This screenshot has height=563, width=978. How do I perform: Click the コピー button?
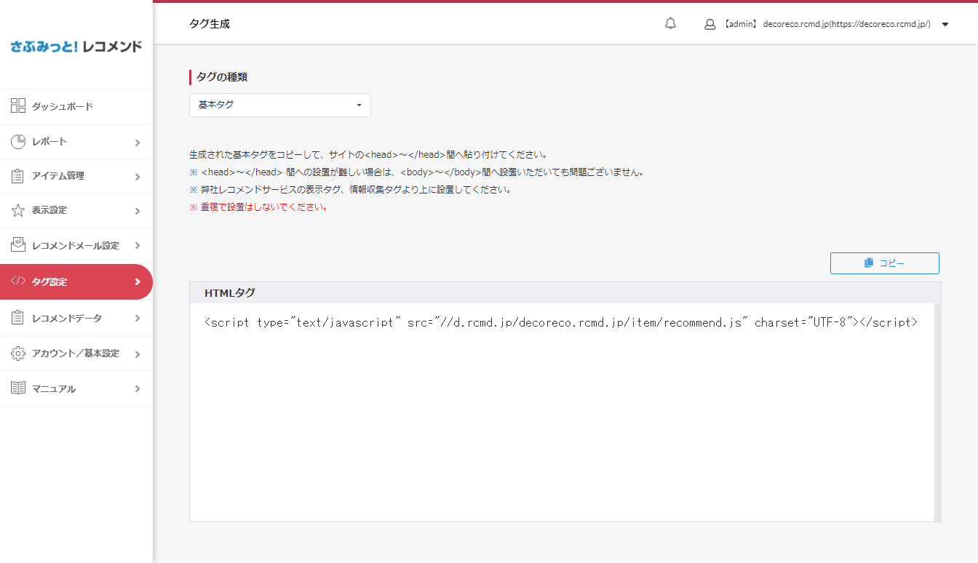(x=885, y=263)
